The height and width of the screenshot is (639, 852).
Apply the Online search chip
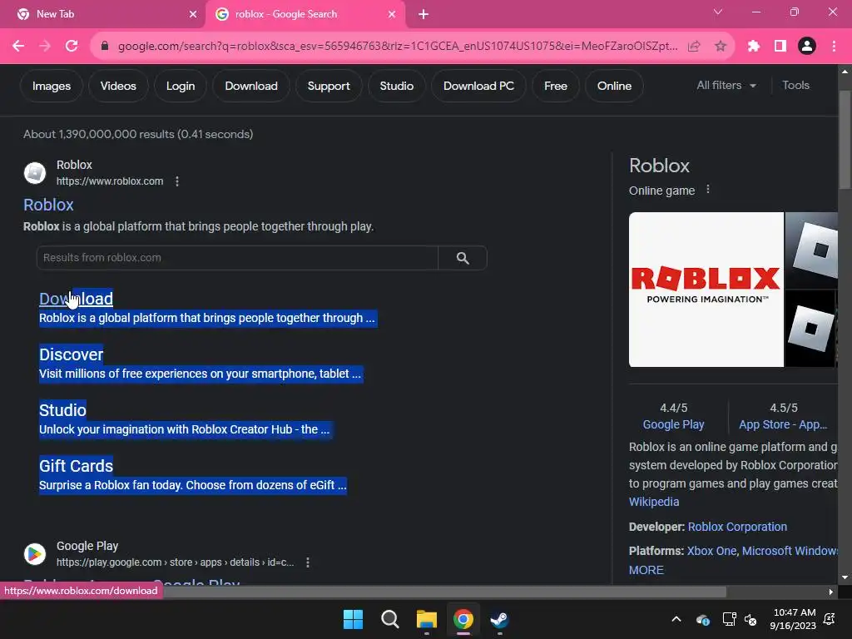pos(614,86)
